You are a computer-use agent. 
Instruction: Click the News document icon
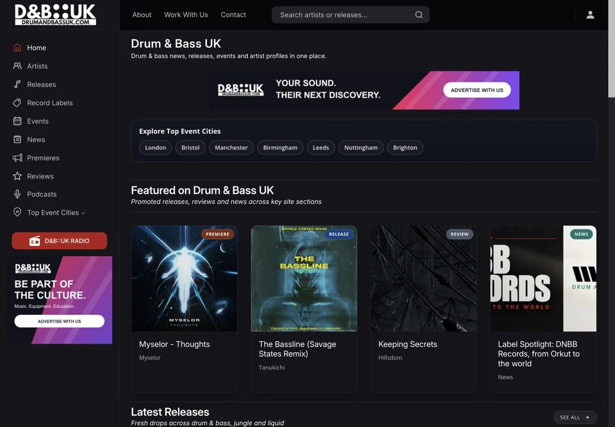(x=17, y=140)
